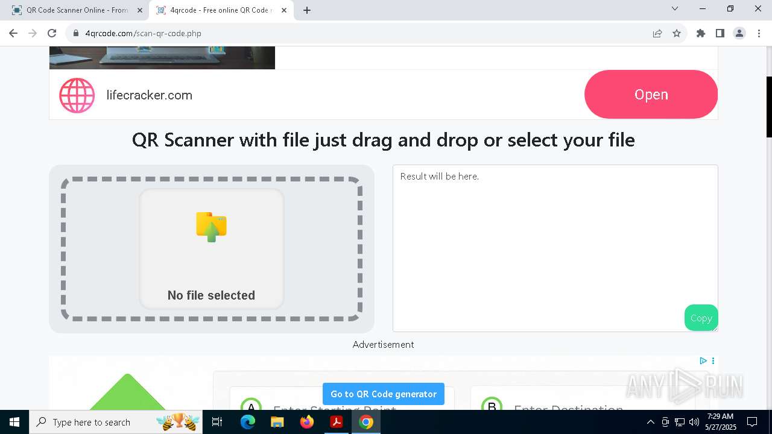Click the pink Open button
772x434 pixels.
coord(651,94)
